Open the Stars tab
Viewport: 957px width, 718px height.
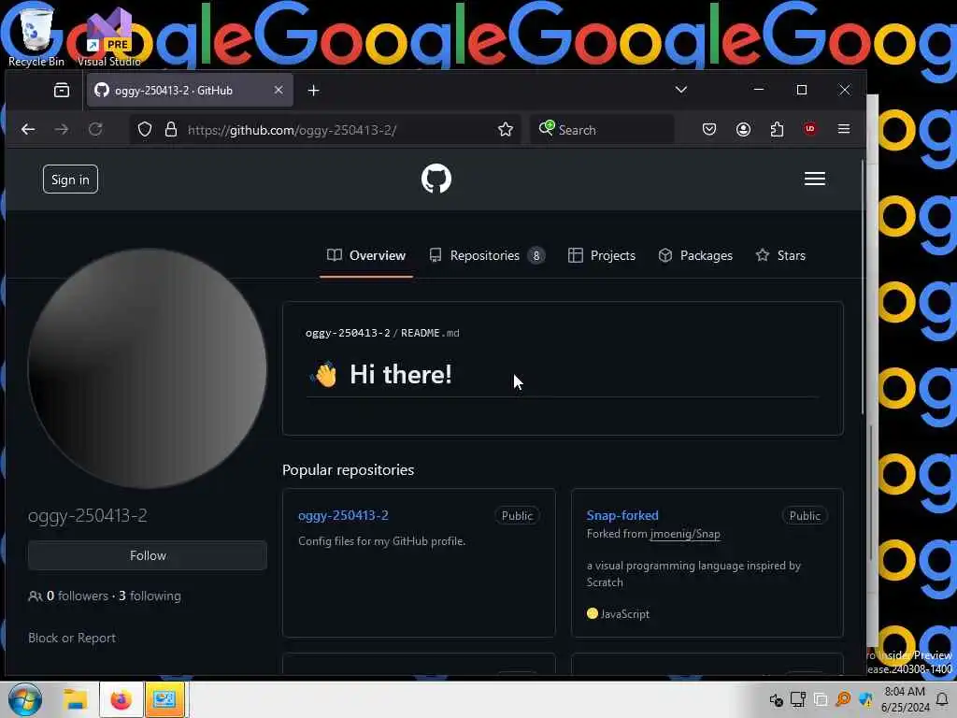coord(780,255)
